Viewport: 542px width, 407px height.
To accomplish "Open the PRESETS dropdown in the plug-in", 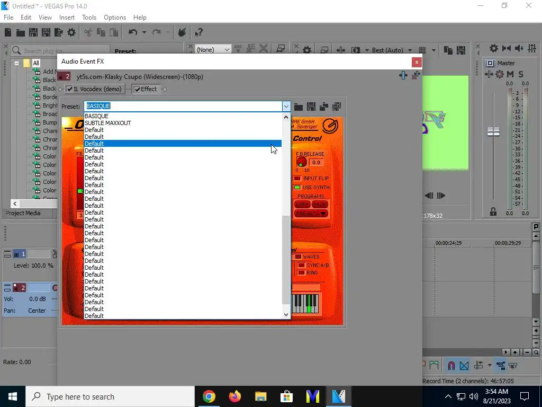I will pos(311,214).
